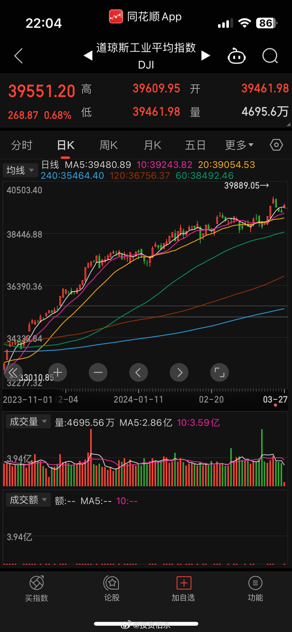The width and height of the screenshot is (292, 632).
Task: Switch to next index with right triangle
Action: pyautogui.click(x=206, y=55)
